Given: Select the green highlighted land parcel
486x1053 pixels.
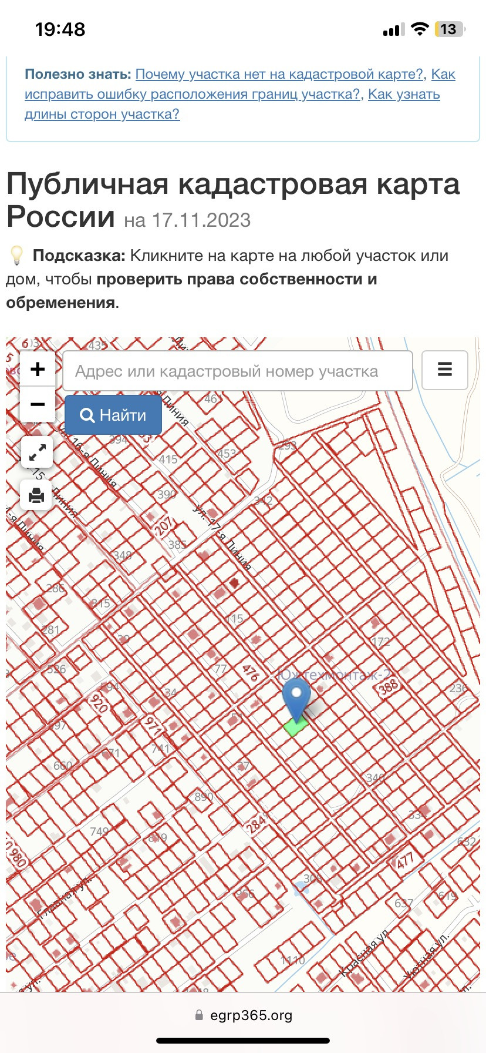Looking at the screenshot, I should (x=296, y=727).
